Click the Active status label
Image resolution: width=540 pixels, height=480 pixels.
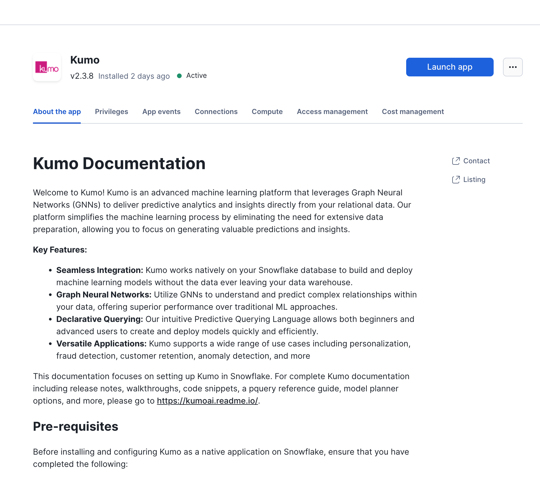197,76
